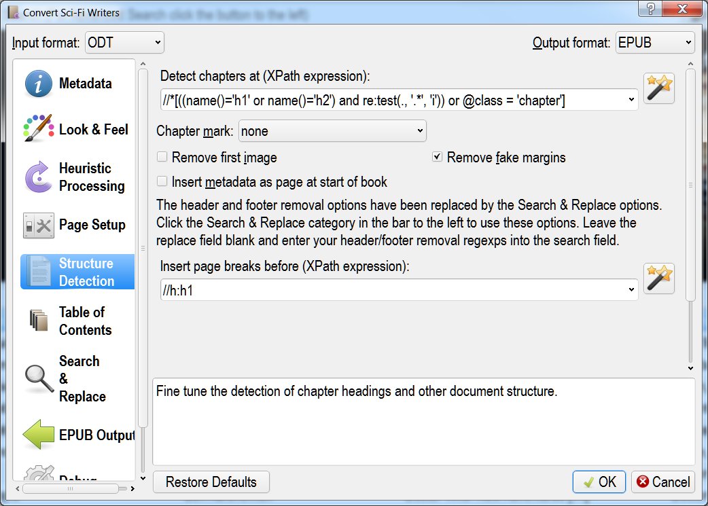
Task: Click the Heuristic Processing arrow icon
Action: 38,177
